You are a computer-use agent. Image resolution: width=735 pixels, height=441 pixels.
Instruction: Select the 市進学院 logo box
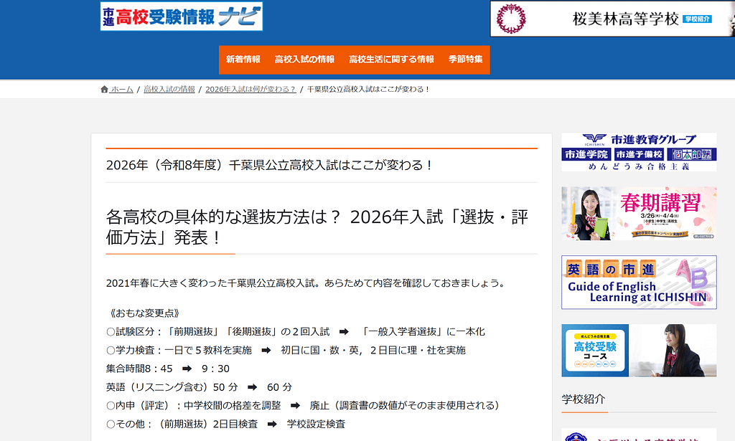[x=586, y=154]
